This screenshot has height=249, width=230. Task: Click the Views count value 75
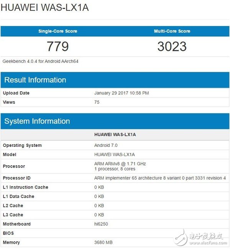pyautogui.click(x=97, y=102)
